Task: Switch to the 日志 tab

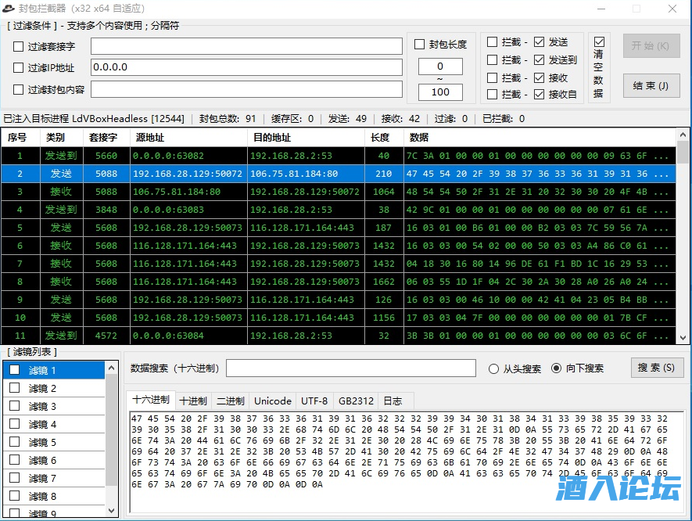Action: click(393, 401)
